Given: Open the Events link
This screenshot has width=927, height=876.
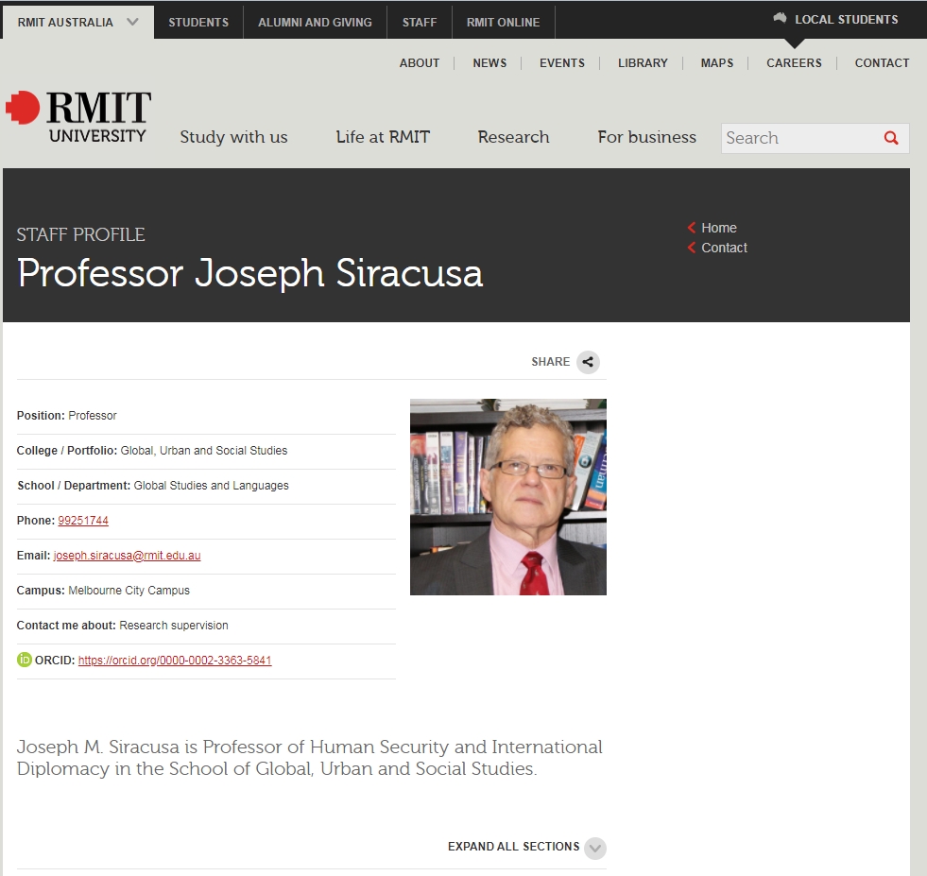Looking at the screenshot, I should click(561, 63).
